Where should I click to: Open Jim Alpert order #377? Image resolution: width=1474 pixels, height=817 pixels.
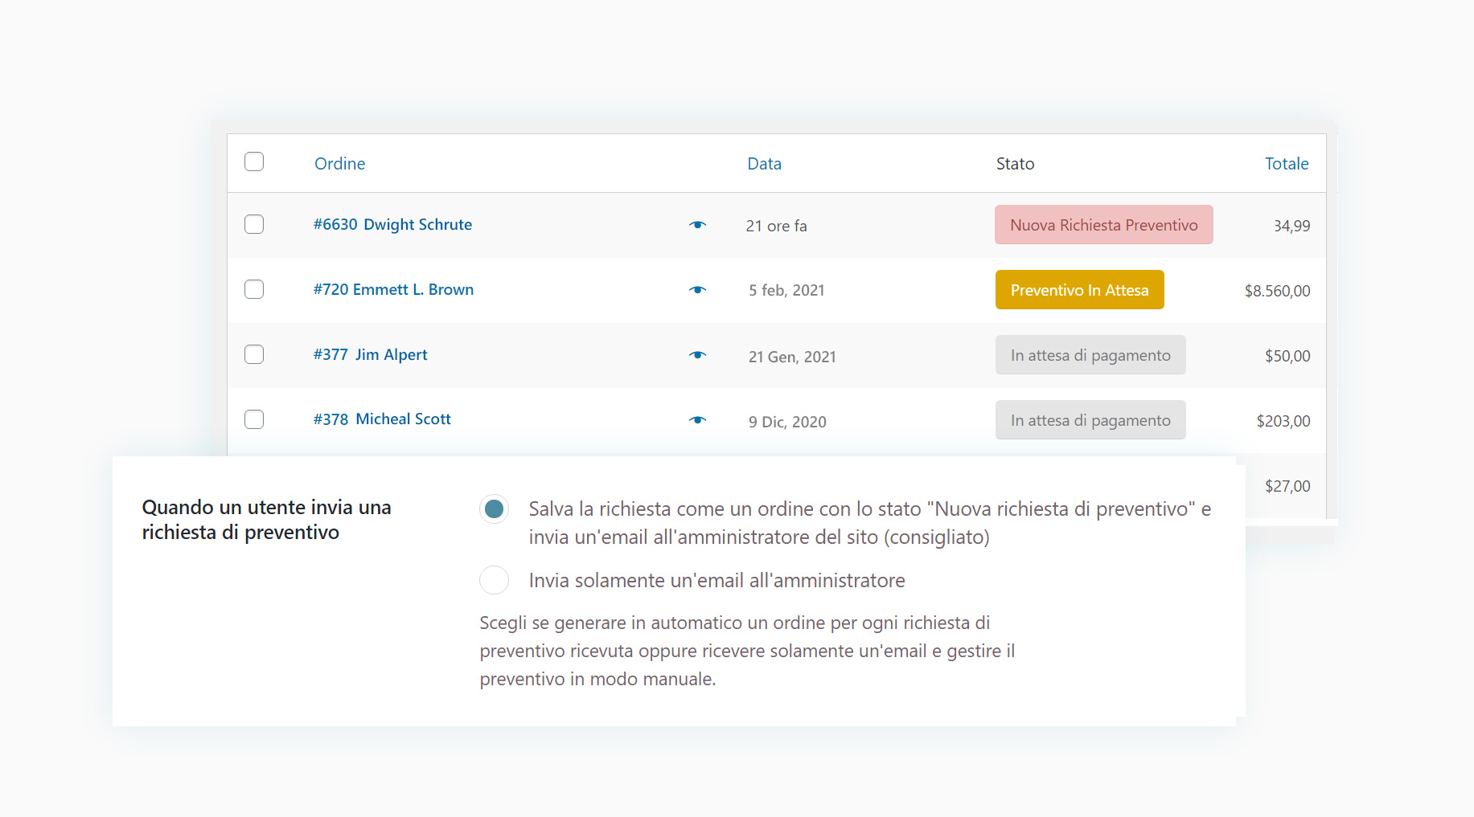(370, 355)
